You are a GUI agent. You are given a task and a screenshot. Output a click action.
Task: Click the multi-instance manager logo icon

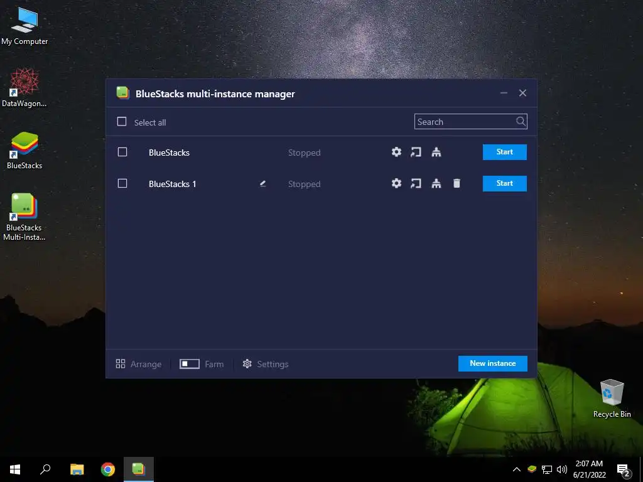tap(122, 93)
